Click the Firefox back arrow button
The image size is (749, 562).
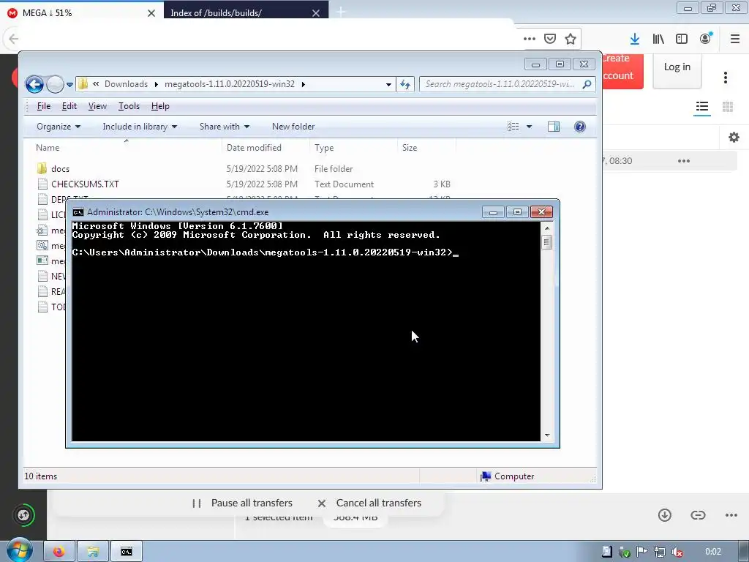[x=14, y=39]
